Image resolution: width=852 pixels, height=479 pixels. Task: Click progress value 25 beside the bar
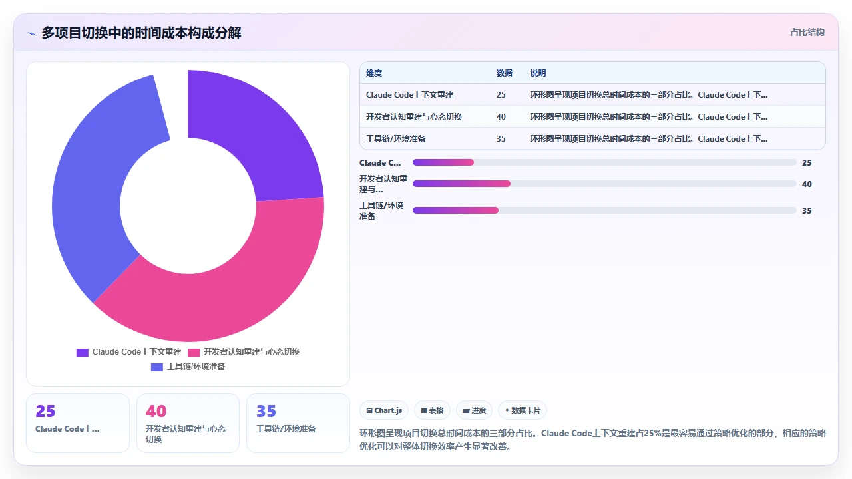coord(807,163)
